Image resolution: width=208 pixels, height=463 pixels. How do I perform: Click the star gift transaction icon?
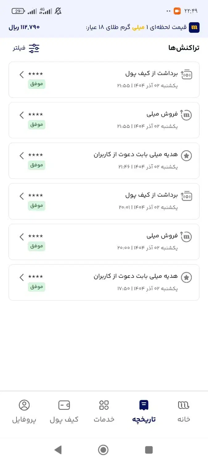coord(186,156)
